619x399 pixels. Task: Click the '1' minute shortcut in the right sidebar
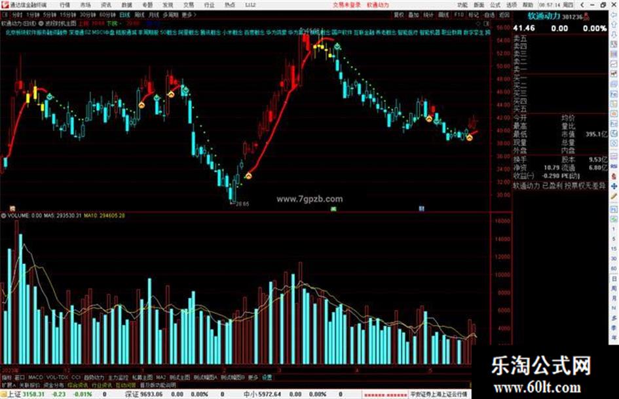click(x=614, y=229)
